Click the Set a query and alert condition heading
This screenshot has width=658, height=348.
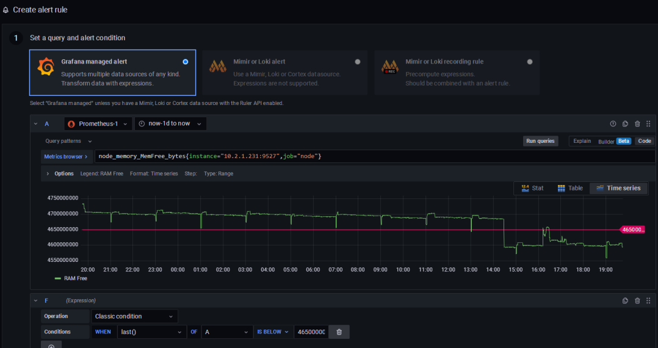[78, 38]
